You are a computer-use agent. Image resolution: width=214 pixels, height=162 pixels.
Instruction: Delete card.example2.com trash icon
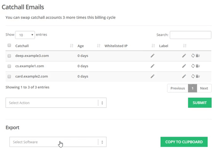198,76
